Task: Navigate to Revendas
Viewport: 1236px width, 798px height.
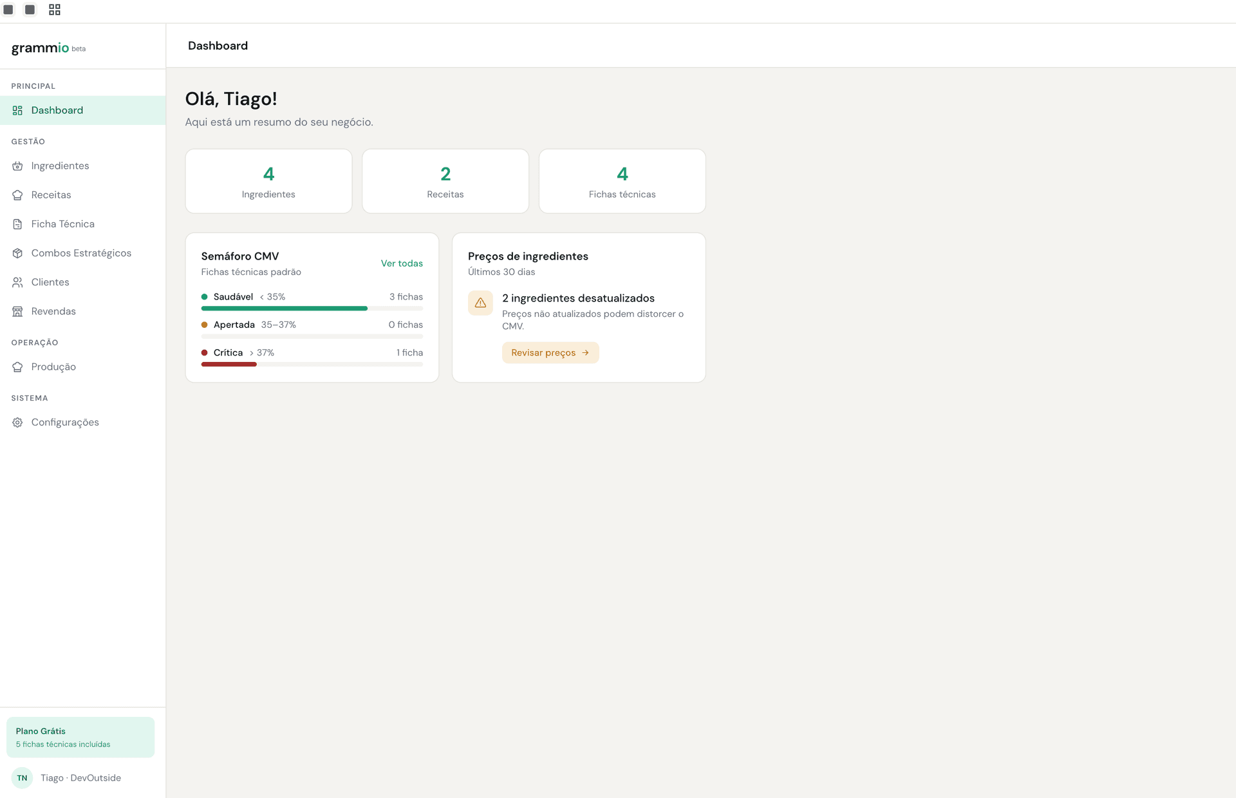Action: tap(82, 311)
